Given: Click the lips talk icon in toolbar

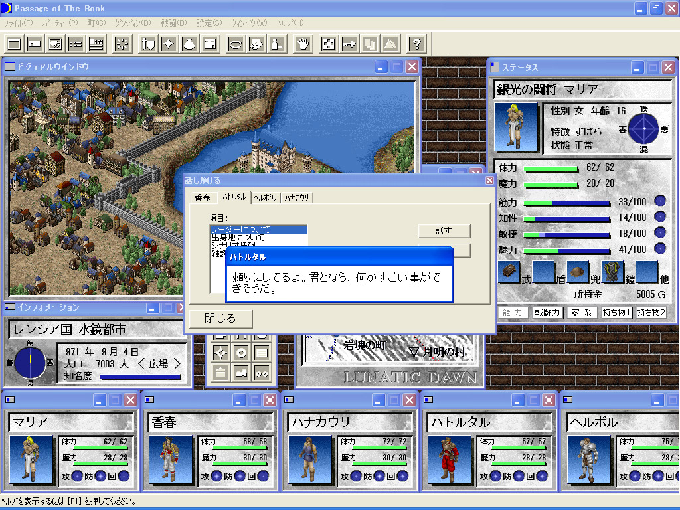Looking at the screenshot, I should point(235,44).
